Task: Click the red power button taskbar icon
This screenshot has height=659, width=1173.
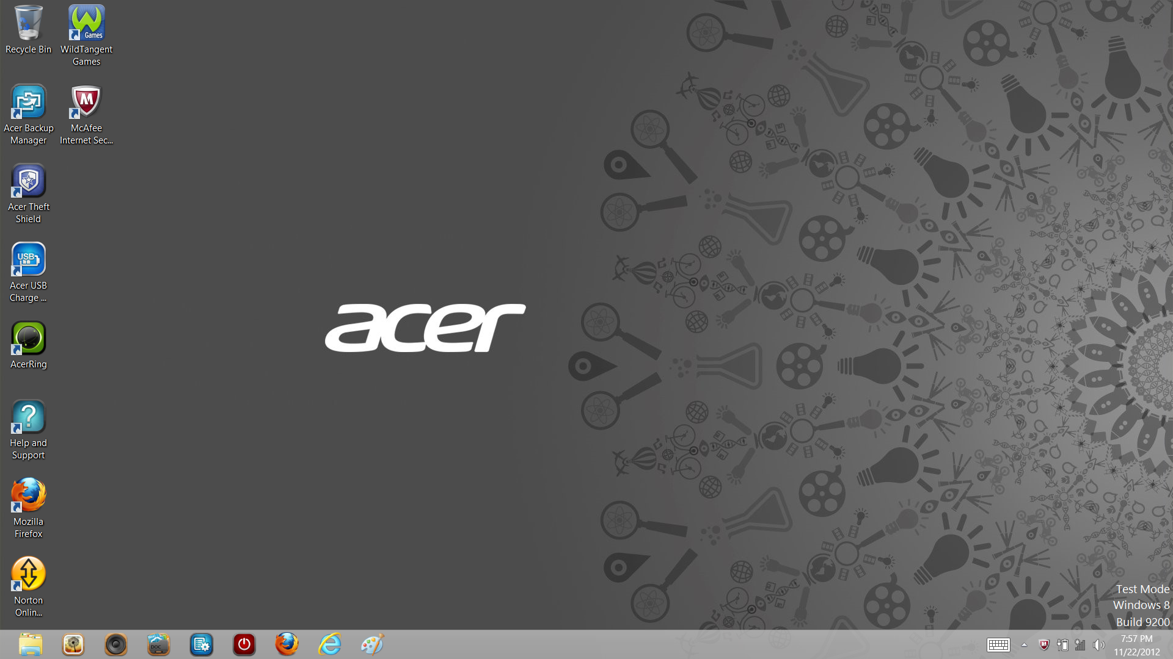Action: pyautogui.click(x=244, y=644)
